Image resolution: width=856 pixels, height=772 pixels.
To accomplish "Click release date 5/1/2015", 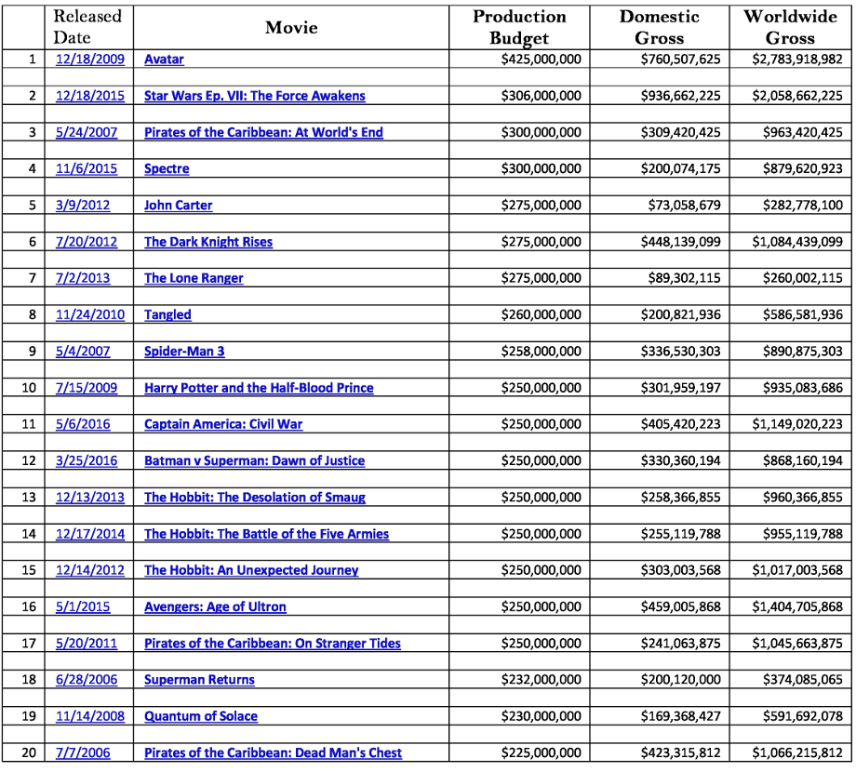I will point(83,606).
